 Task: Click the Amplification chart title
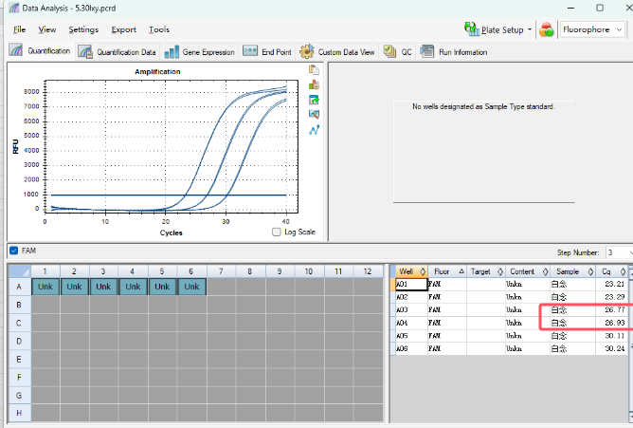[157, 71]
